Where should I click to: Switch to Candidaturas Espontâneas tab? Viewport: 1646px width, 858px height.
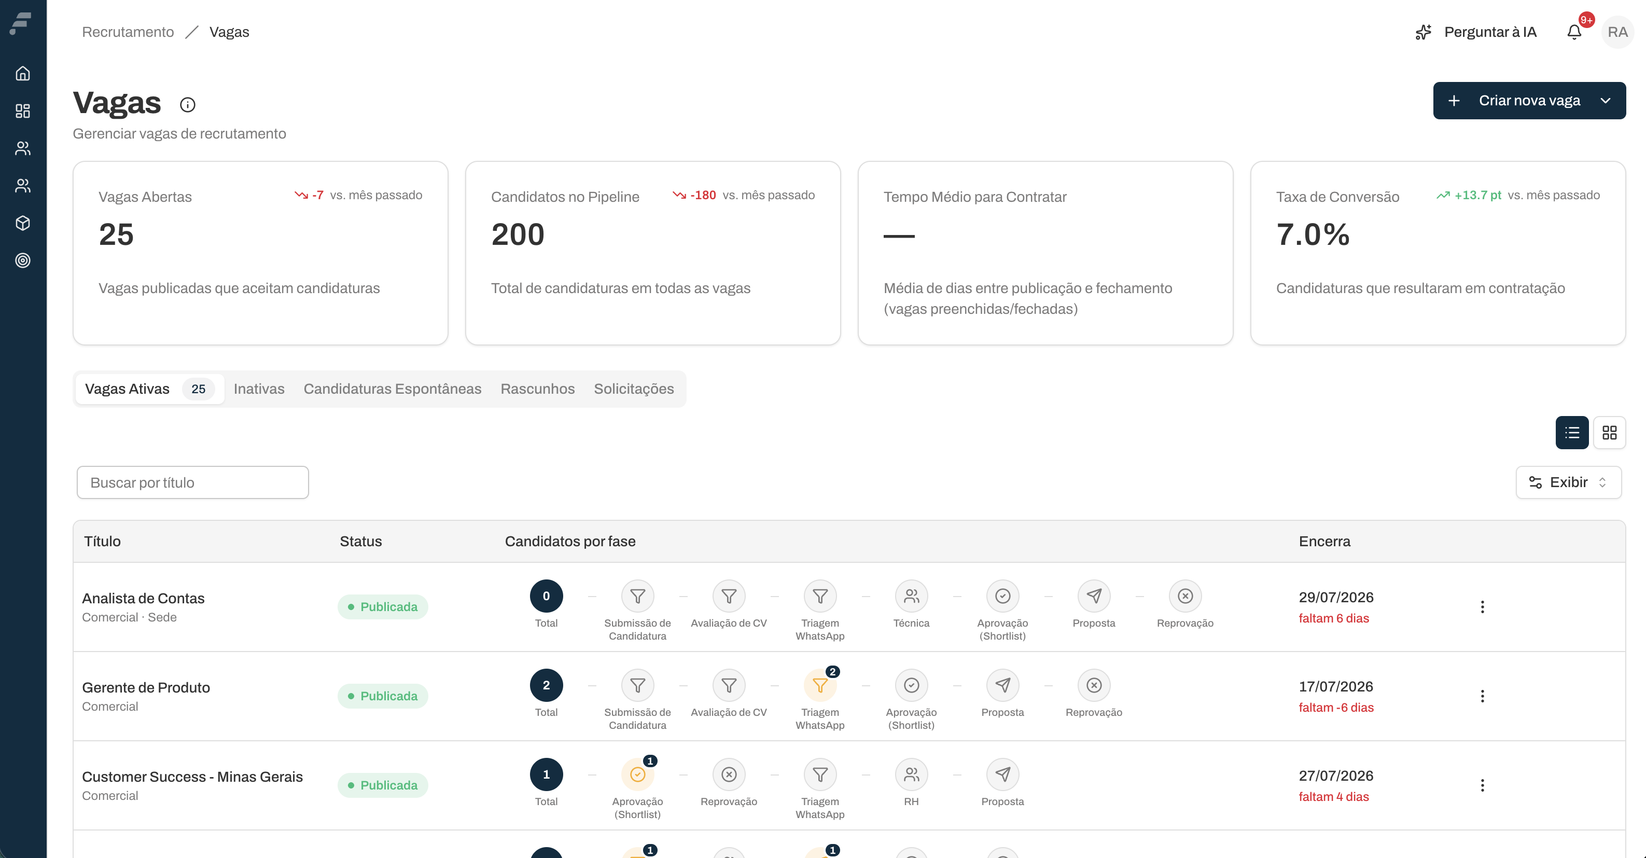pyautogui.click(x=393, y=389)
